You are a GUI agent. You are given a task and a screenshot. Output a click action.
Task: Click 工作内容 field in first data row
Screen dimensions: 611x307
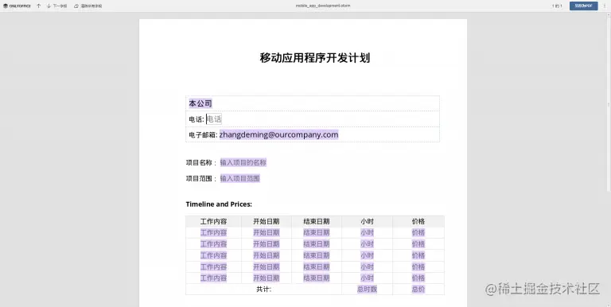213,232
